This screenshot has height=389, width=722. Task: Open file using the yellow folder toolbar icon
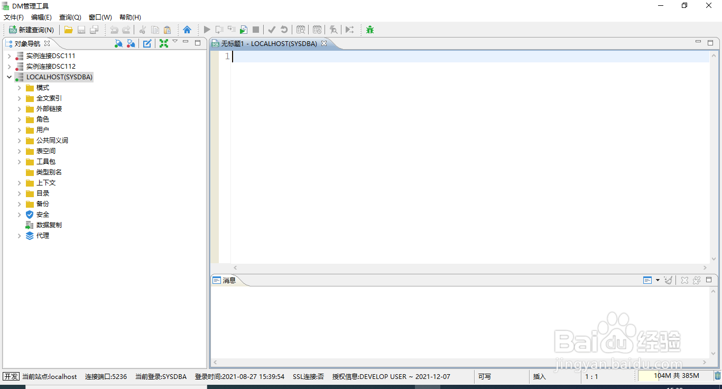click(x=69, y=30)
